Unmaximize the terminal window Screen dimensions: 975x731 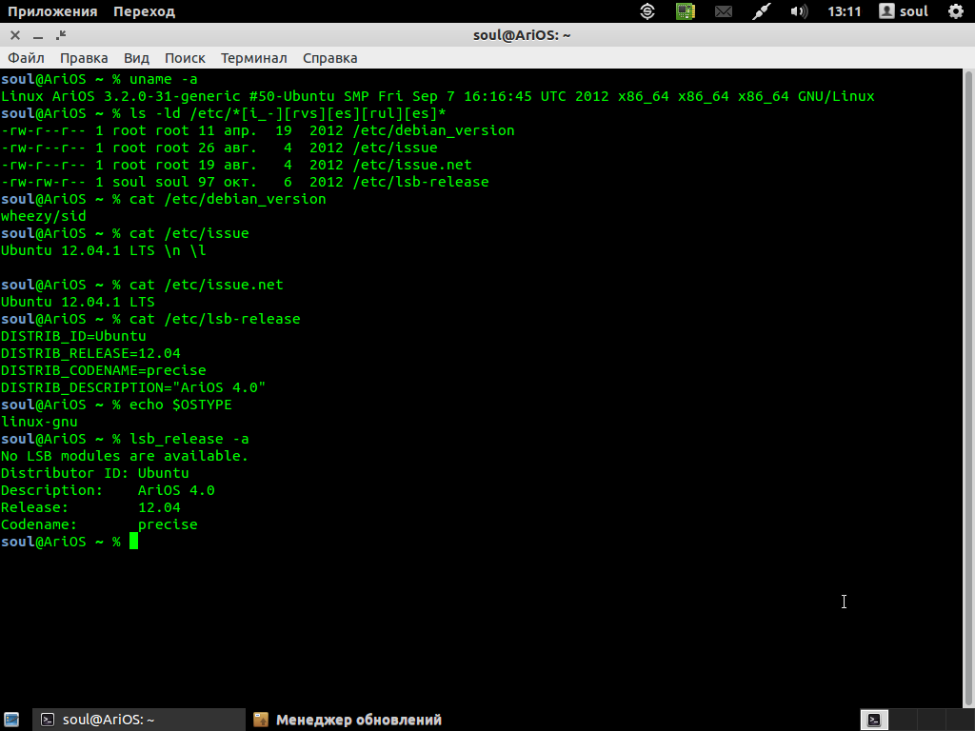(60, 35)
